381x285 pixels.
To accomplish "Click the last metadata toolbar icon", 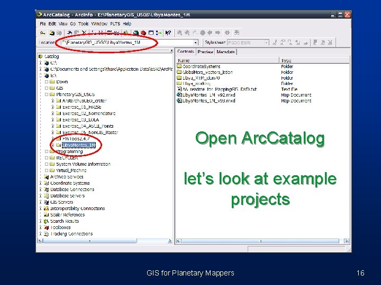I will 330,42.
